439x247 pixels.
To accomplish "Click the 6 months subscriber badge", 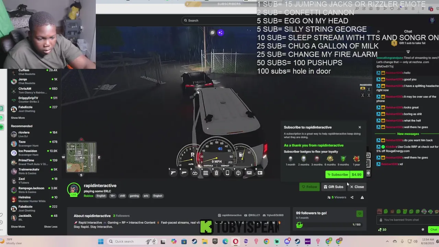I will pos(330,159).
